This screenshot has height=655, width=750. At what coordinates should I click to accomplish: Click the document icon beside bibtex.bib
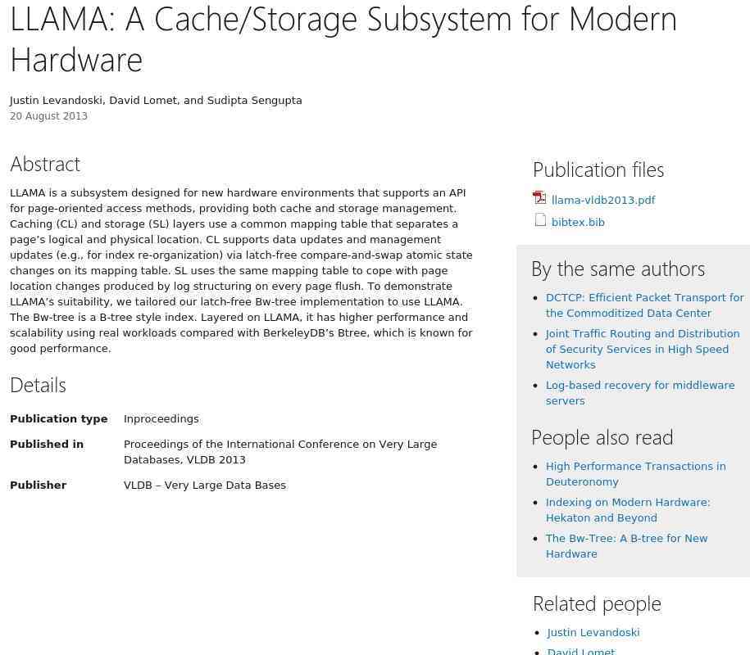[540, 220]
